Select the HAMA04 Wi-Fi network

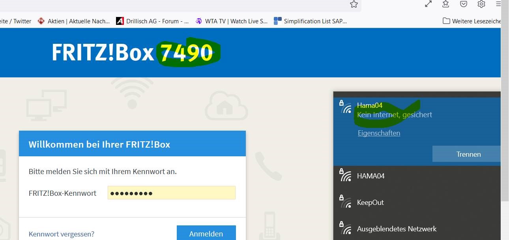coord(417,176)
